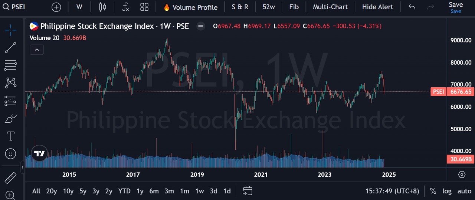Select the 52w toolbar button
Screen dimensions: 475x200
268,7
